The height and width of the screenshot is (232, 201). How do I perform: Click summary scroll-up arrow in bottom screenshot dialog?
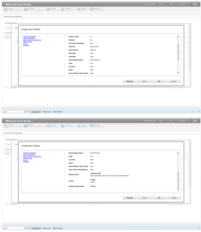tap(178, 153)
